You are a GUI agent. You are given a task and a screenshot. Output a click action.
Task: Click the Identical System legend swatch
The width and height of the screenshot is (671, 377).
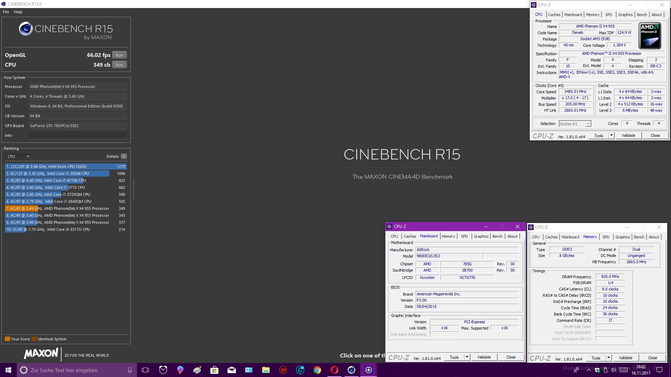34,339
